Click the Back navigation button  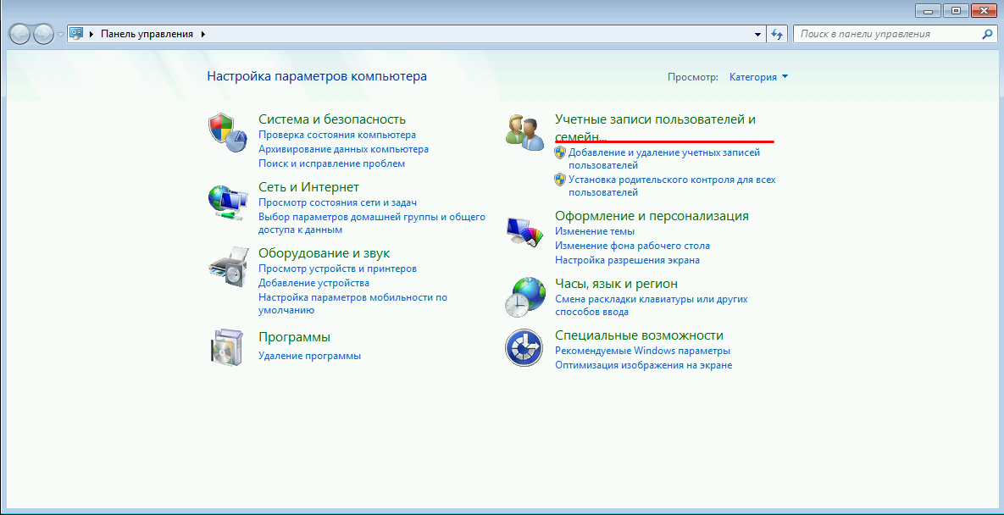20,34
